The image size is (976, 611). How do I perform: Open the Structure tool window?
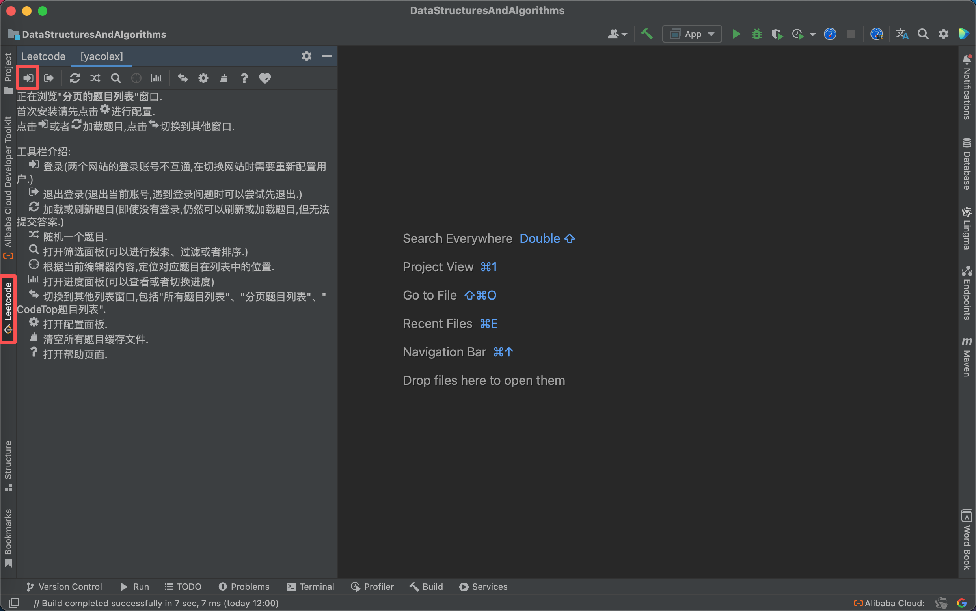[x=7, y=466]
